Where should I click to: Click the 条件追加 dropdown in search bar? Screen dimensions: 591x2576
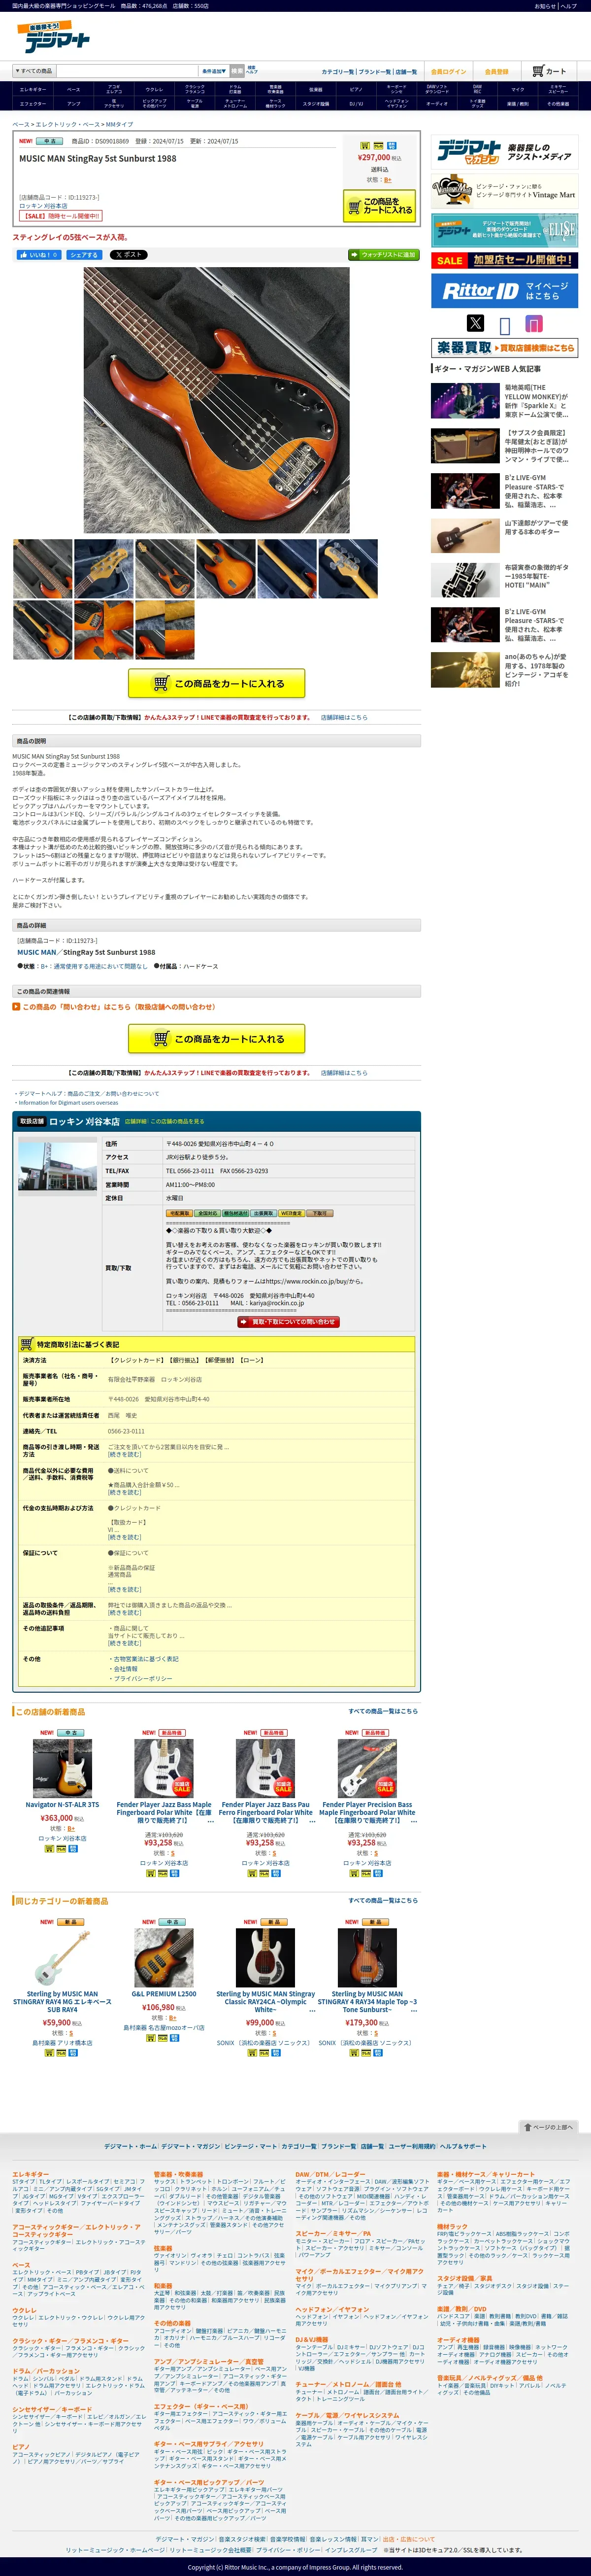point(214,71)
